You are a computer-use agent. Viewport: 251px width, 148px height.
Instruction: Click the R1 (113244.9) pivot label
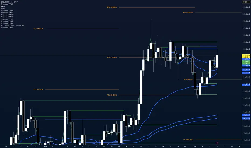[39, 89]
